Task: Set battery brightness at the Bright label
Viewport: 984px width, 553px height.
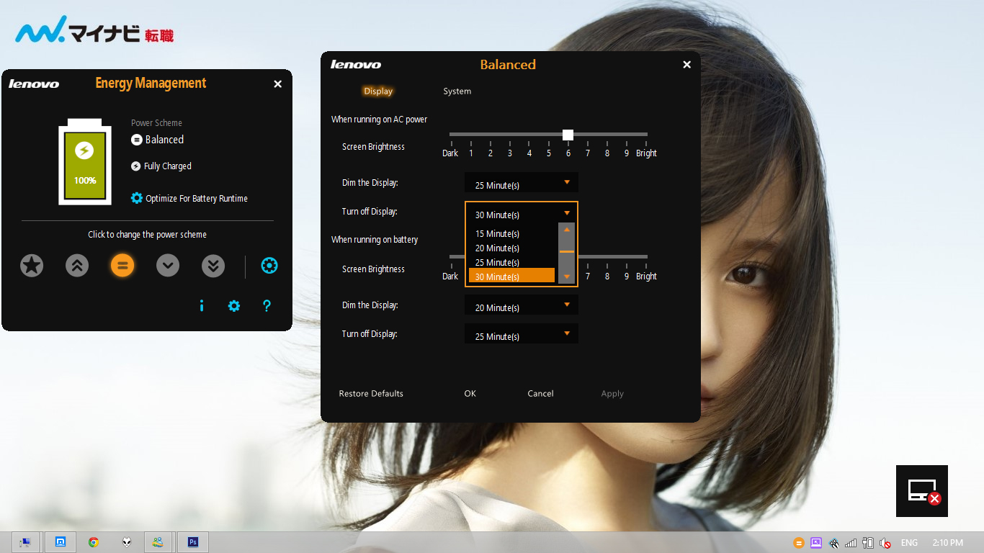Action: point(646,276)
